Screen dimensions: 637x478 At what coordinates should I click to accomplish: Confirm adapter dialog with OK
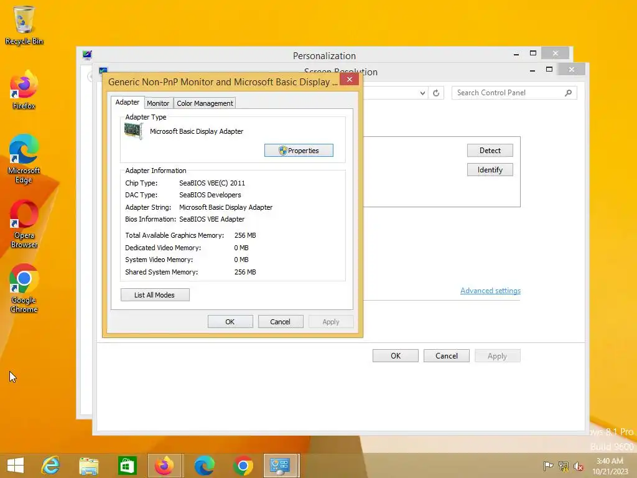click(x=230, y=322)
